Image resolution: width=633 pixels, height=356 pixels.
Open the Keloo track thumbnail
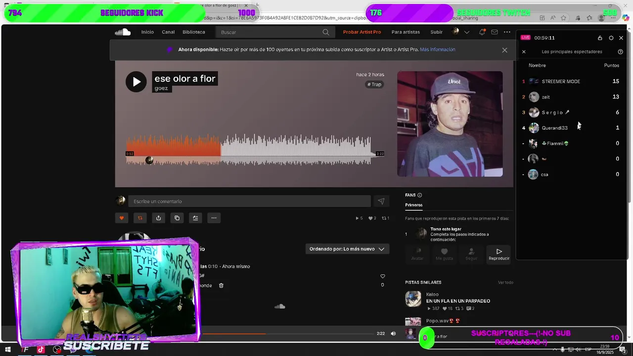click(413, 299)
